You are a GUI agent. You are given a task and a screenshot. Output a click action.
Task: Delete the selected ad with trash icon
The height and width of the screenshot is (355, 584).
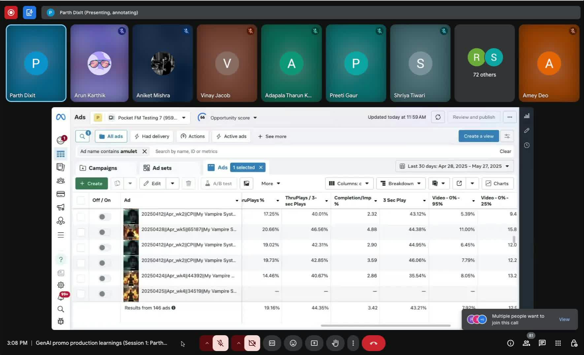(x=188, y=183)
